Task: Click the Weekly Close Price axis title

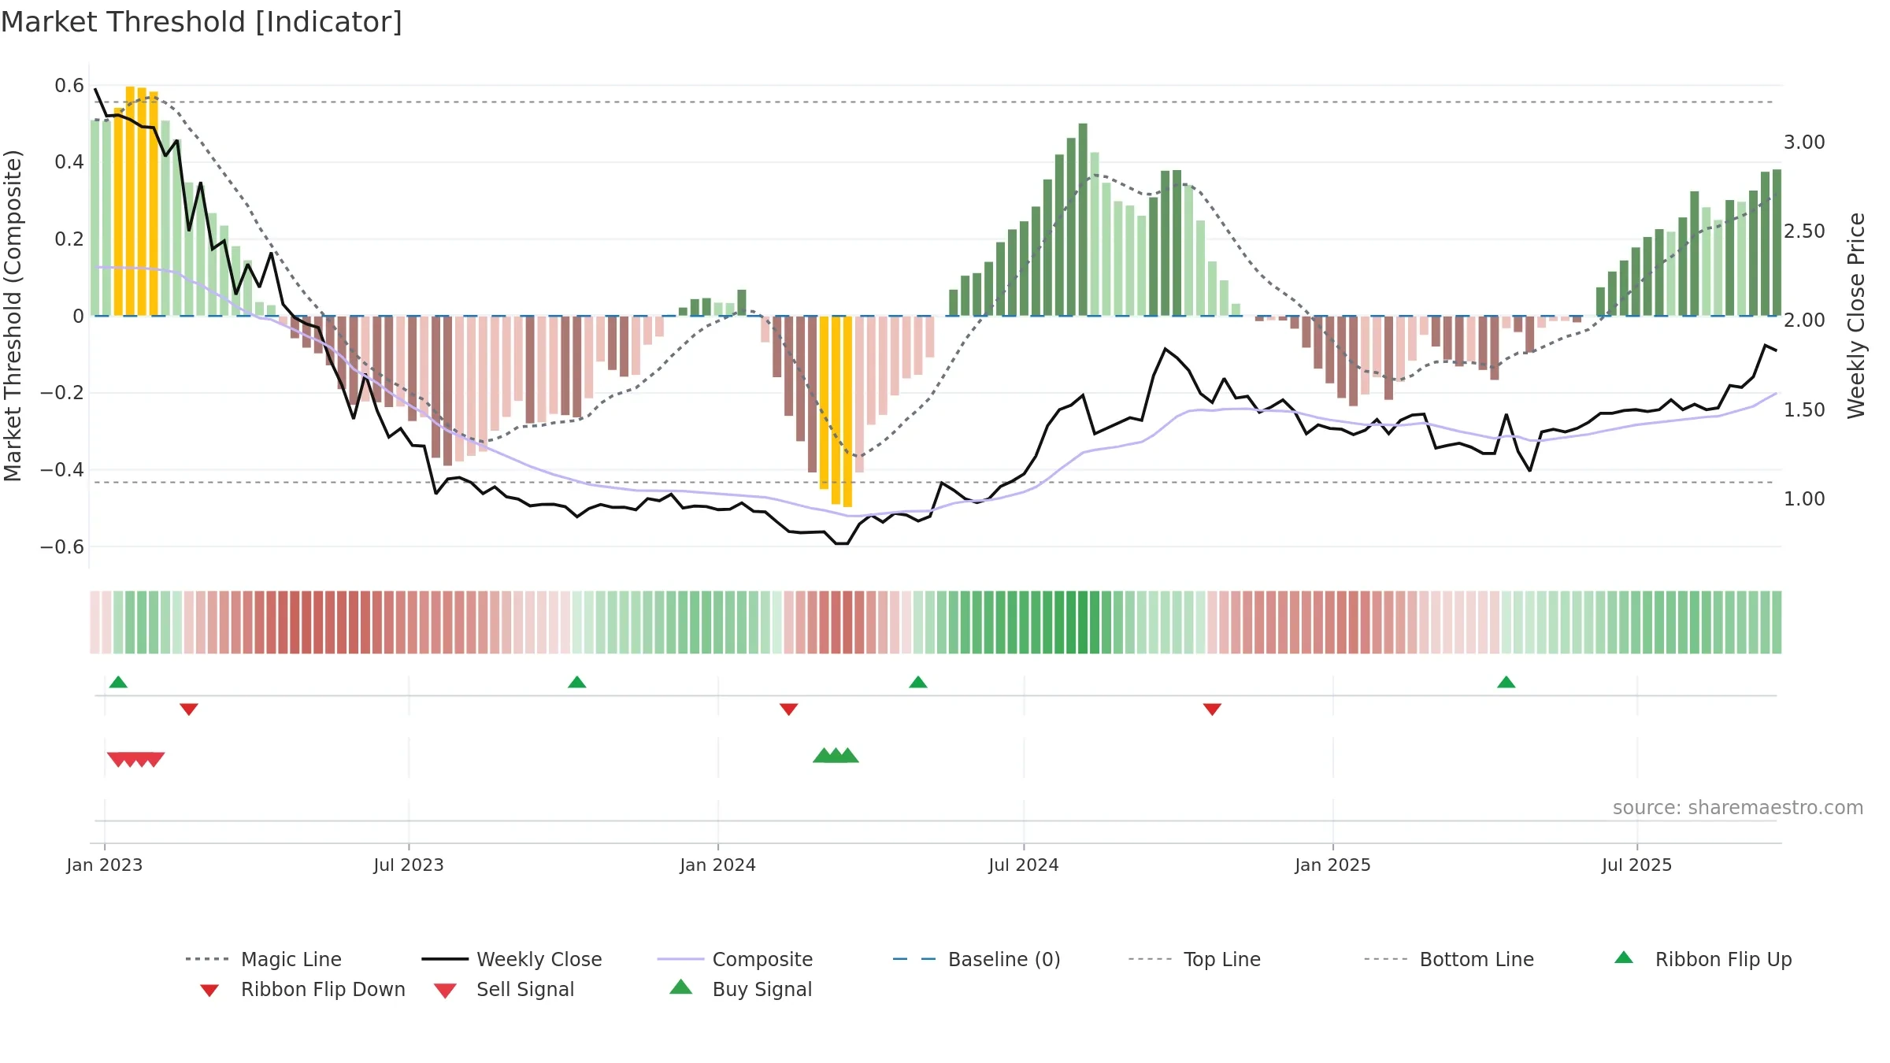Action: (1856, 316)
